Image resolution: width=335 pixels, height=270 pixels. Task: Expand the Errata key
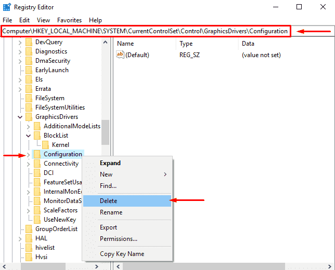click(20, 89)
